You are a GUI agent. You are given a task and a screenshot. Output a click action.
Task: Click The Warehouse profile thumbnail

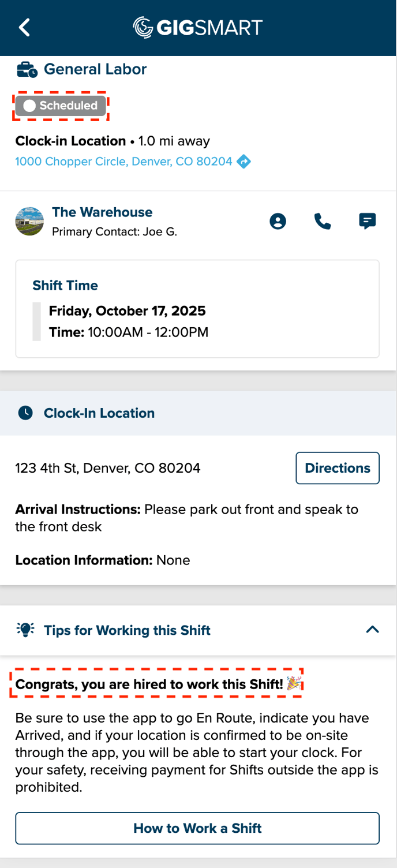point(29,222)
